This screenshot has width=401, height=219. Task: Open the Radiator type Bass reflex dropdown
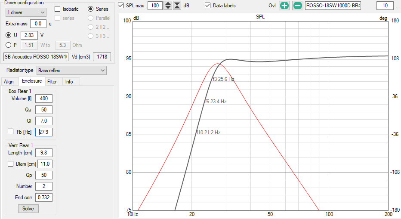pos(71,71)
